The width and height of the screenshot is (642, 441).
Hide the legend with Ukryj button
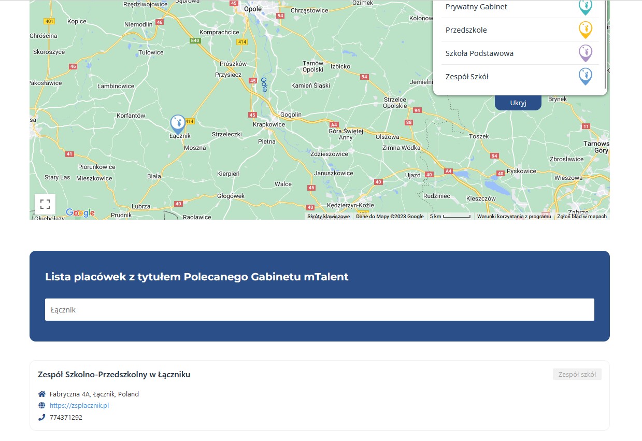[518, 103]
